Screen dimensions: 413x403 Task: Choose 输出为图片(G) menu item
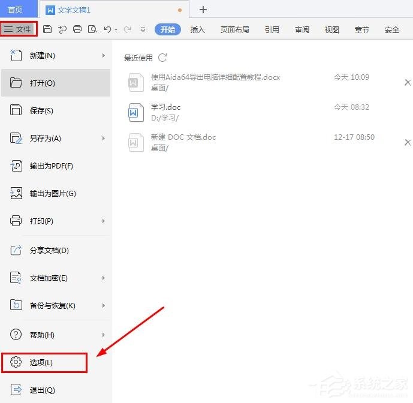pos(56,194)
